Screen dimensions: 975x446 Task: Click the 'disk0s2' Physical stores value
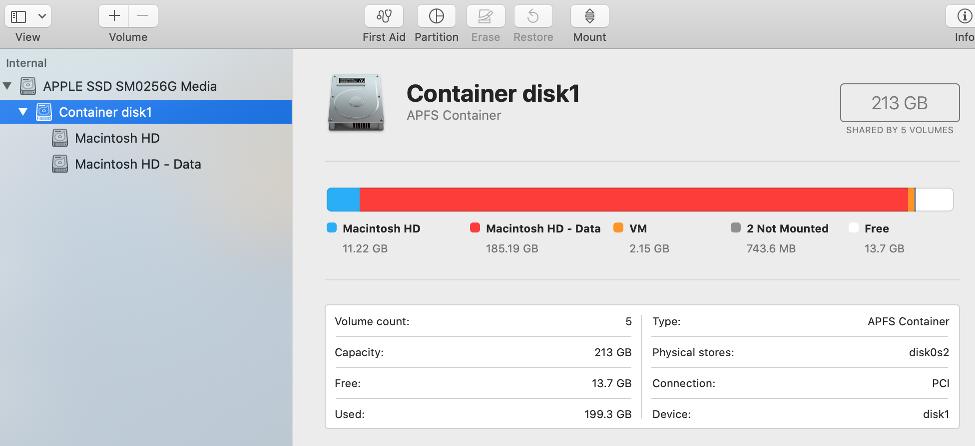(x=929, y=352)
